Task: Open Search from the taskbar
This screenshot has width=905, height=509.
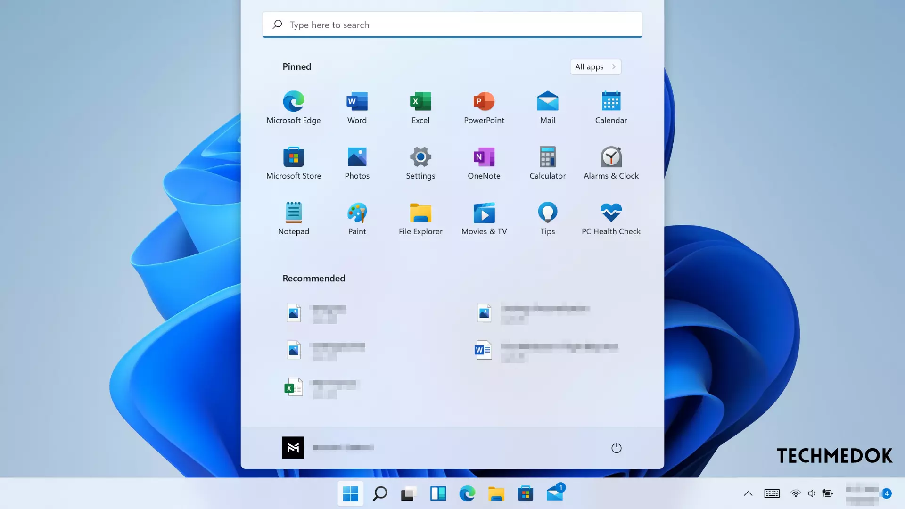Action: (x=379, y=493)
